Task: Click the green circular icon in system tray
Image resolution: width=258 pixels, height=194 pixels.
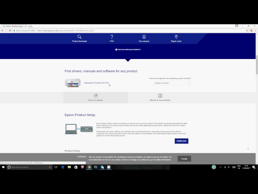Action: tap(214, 167)
